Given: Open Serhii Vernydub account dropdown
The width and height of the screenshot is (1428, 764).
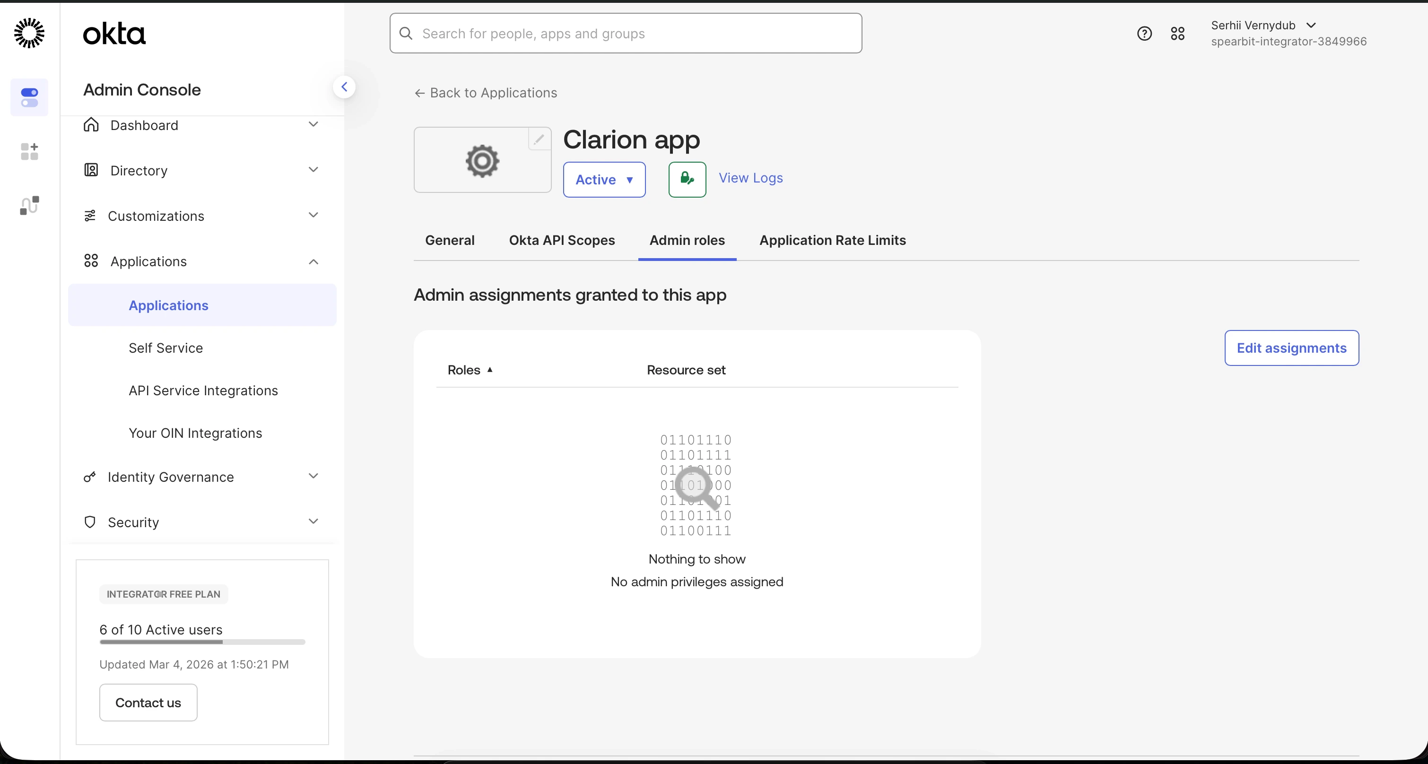Looking at the screenshot, I should tap(1263, 26).
